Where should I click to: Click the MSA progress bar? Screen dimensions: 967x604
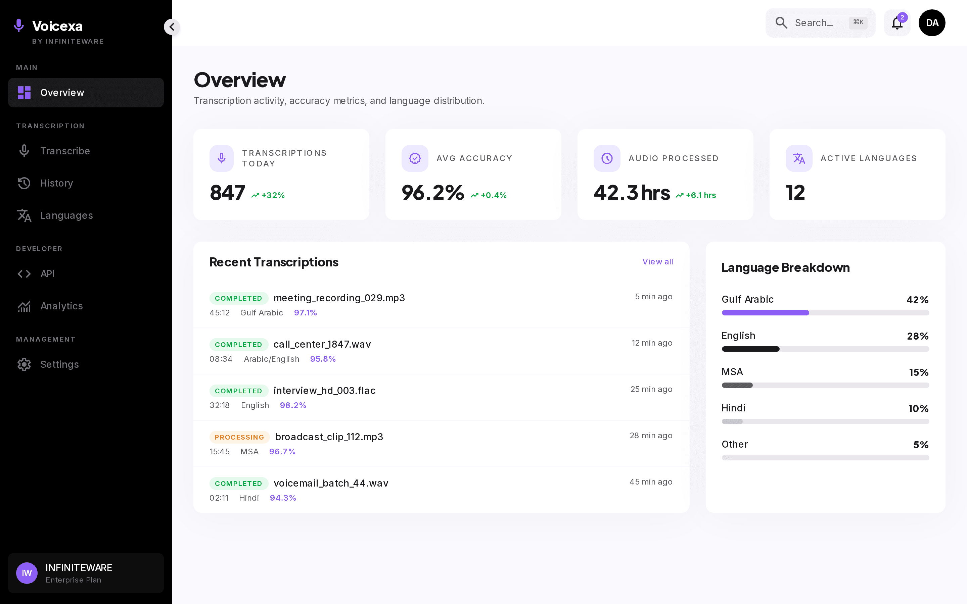point(825,386)
